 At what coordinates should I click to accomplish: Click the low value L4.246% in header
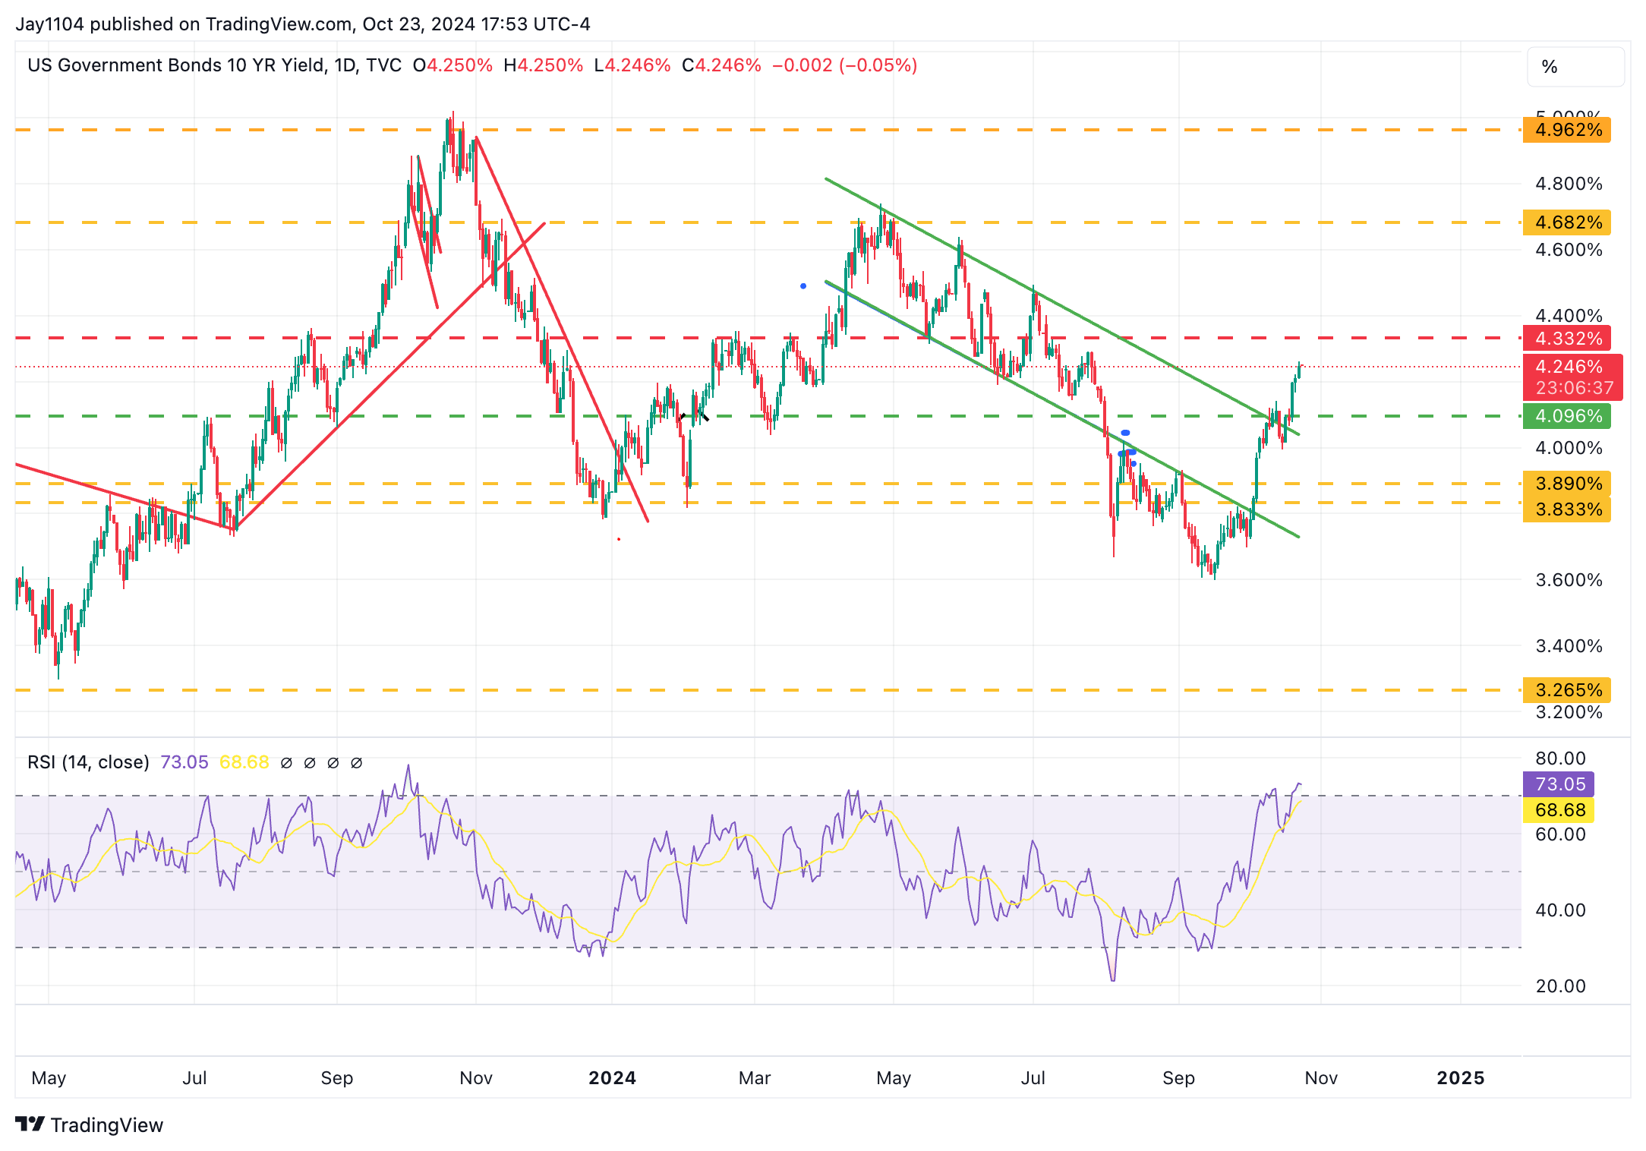[632, 65]
